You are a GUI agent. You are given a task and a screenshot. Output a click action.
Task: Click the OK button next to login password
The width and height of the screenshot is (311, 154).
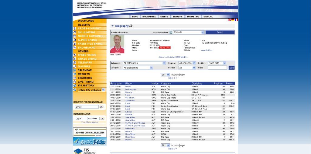click(102, 119)
